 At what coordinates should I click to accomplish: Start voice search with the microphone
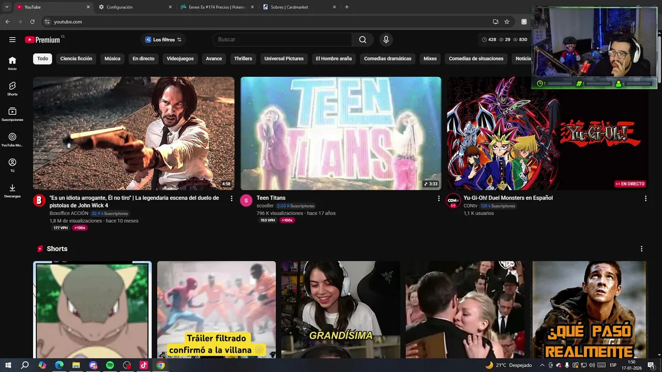[386, 40]
